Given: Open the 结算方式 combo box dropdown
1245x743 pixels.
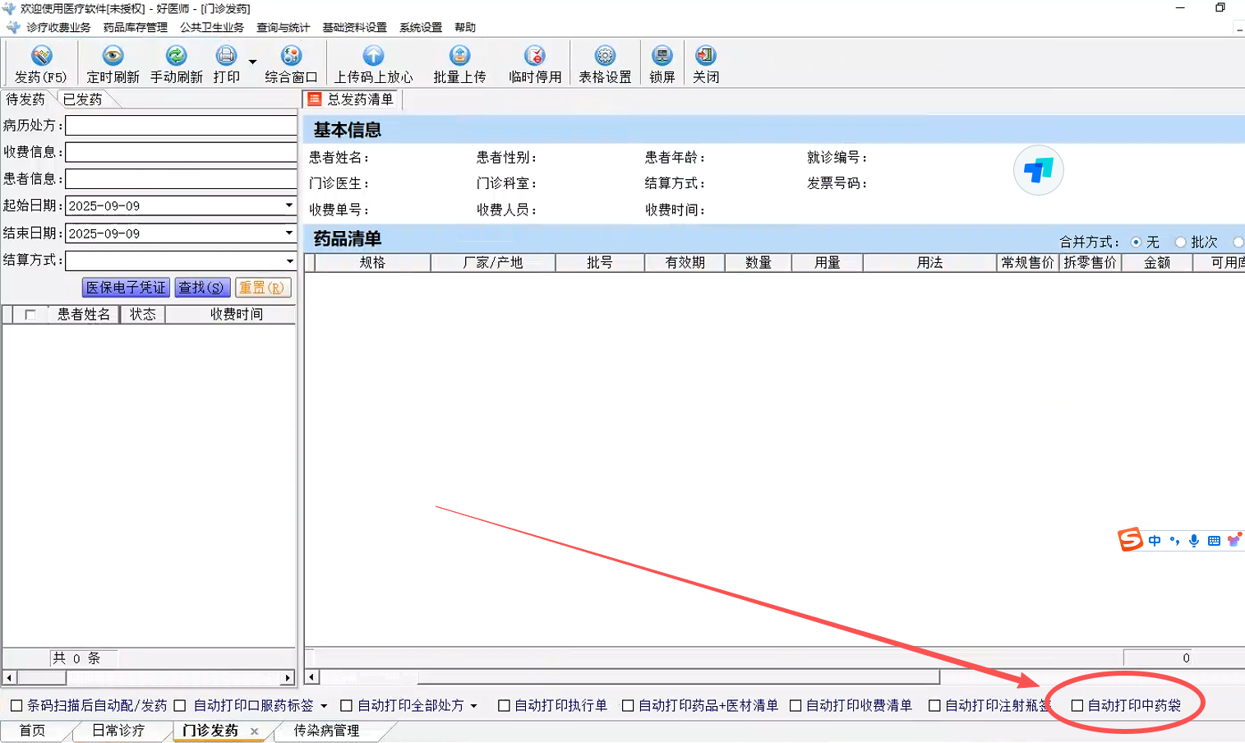Looking at the screenshot, I should click(289, 261).
